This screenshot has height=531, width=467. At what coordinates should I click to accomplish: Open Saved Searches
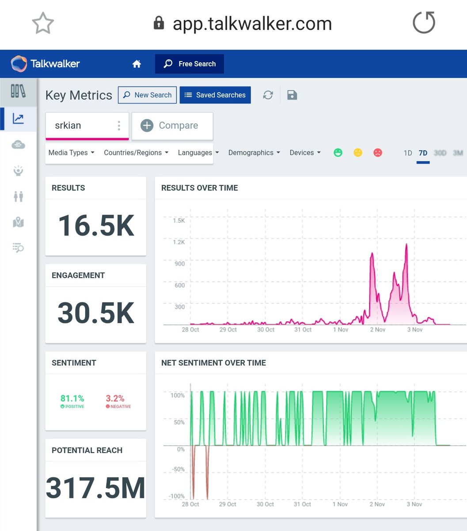pos(215,95)
